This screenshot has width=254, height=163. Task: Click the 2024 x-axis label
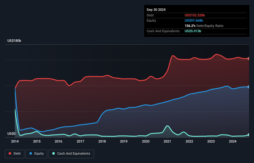(x=233, y=141)
